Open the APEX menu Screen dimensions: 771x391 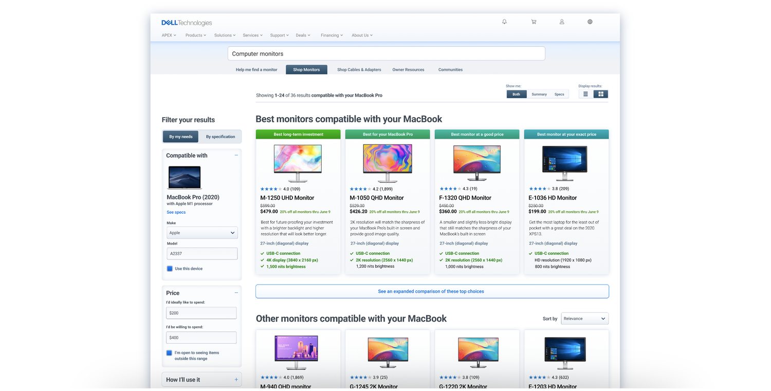coord(169,35)
